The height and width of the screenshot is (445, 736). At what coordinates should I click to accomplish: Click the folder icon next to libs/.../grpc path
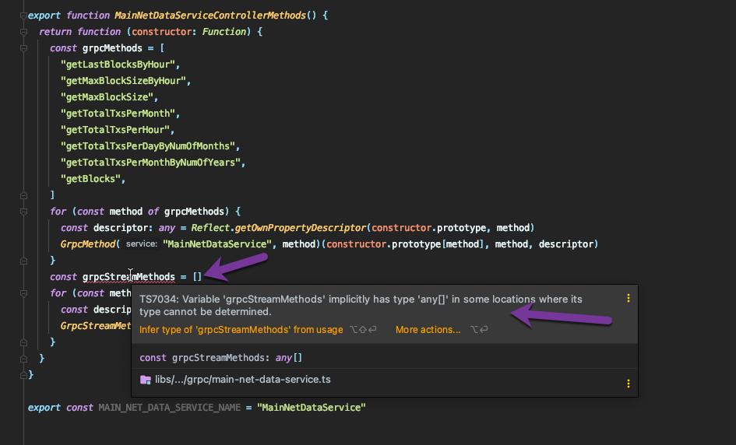146,380
